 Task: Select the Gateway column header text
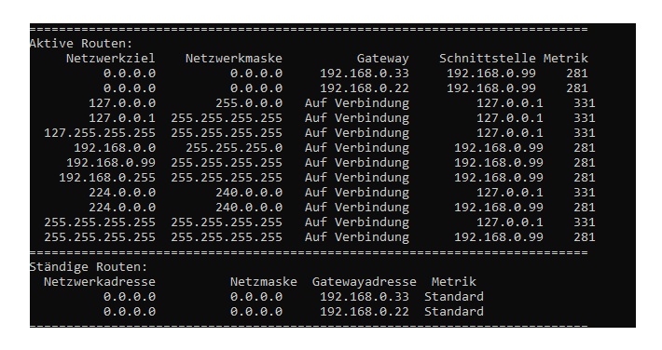(x=382, y=59)
